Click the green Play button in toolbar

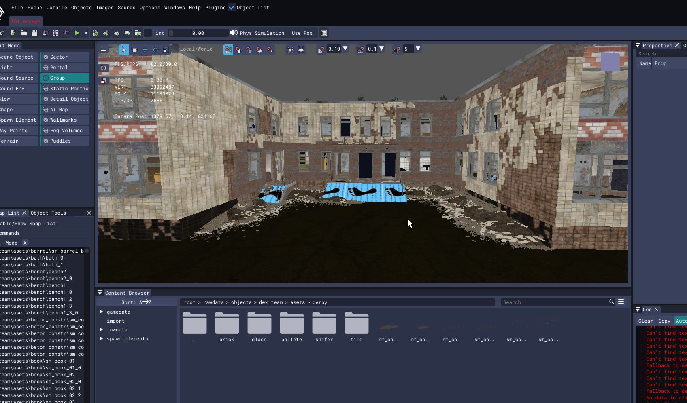point(77,33)
